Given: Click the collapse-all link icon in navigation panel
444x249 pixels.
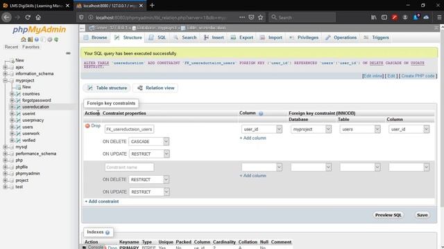Looking at the screenshot, I should [x=68, y=53].
